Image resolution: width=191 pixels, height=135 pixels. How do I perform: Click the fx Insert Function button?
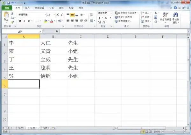click(57, 31)
